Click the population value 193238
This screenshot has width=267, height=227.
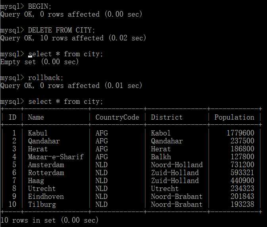tap(242, 204)
